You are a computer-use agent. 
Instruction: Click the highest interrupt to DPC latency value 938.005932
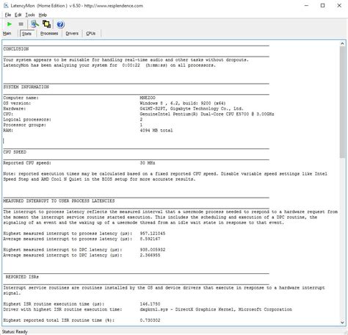click(153, 250)
